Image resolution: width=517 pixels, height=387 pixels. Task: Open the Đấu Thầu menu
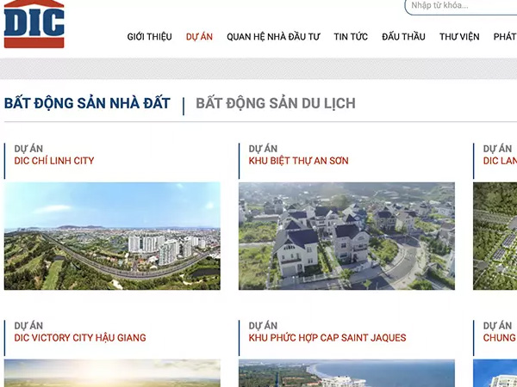click(403, 37)
